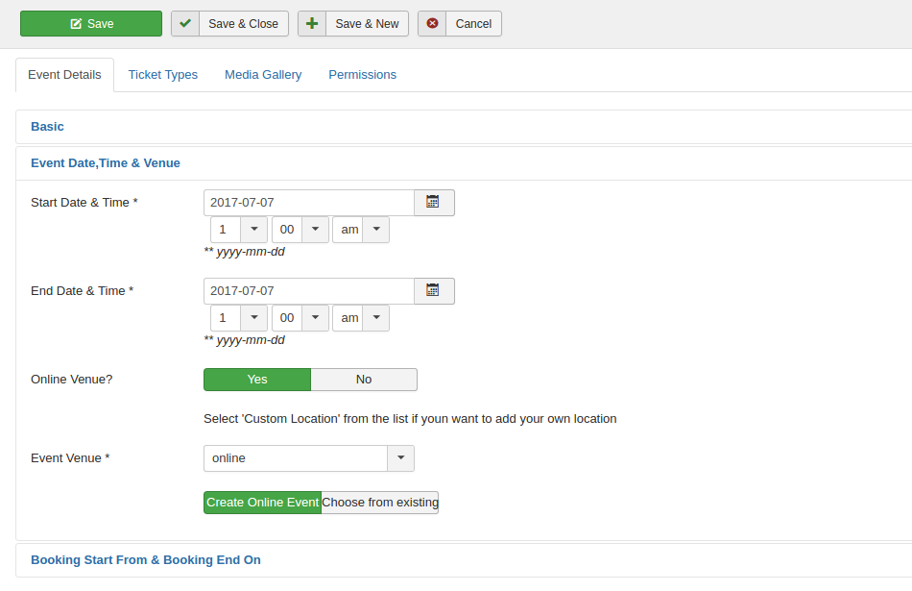Screen dimensions: 912x591
Task: Expand the Basic section
Action: click(x=48, y=127)
